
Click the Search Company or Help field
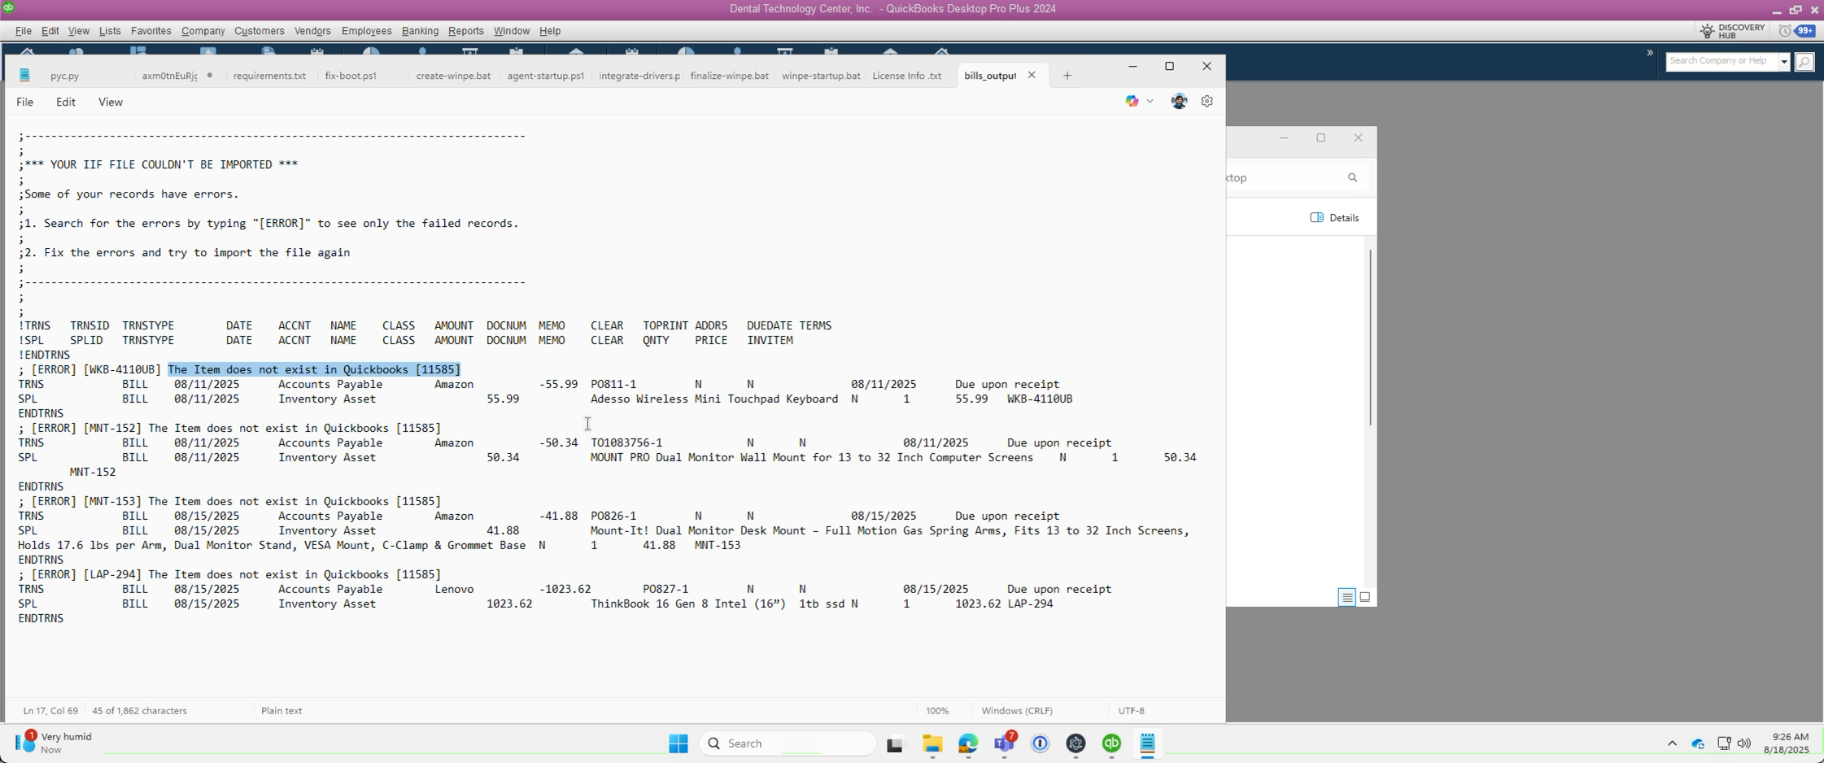coord(1721,61)
